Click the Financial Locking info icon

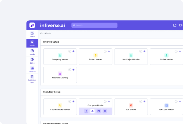(x=69, y=70)
